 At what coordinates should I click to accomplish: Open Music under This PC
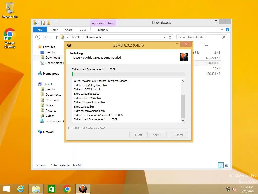pos(47,105)
